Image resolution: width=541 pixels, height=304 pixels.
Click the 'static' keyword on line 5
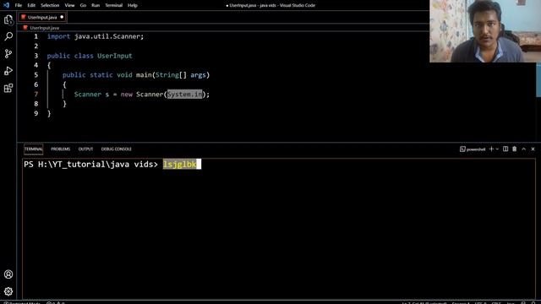click(x=101, y=75)
